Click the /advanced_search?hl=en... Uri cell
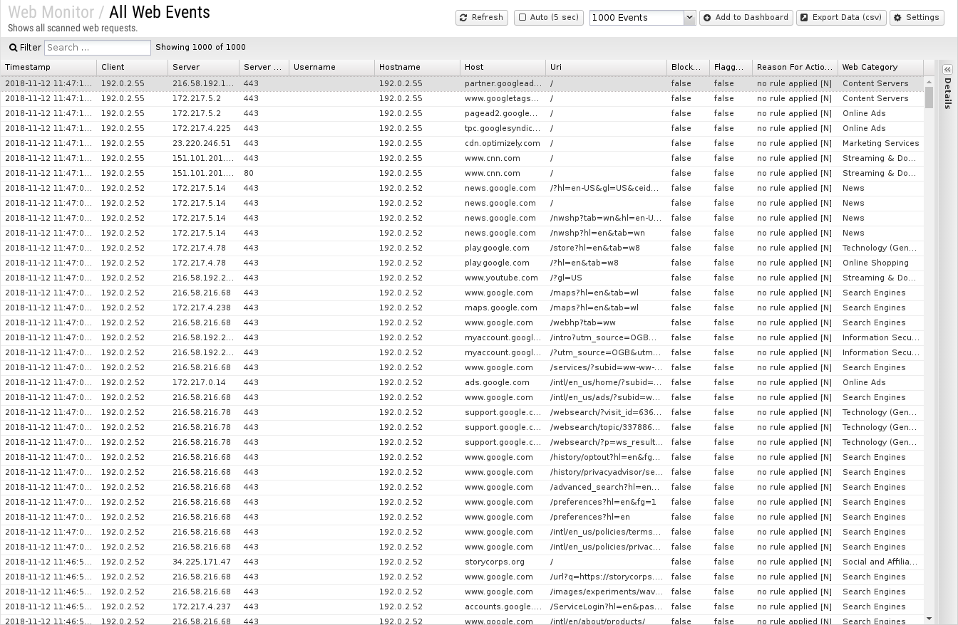Viewport: 958px width, 625px height. (606, 487)
